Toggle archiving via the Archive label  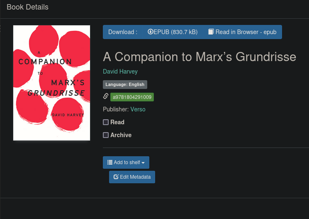[121, 135]
